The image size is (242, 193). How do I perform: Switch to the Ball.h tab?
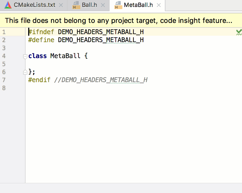click(x=89, y=5)
